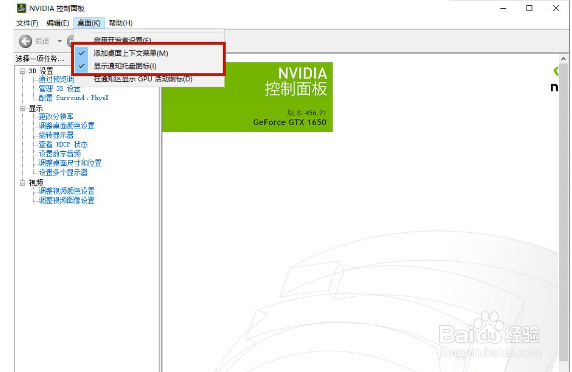Enable 在通知区显示 GPU 活动图标(D)

pos(149,79)
